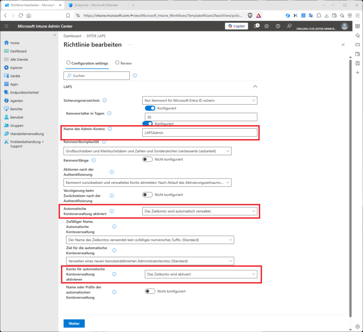
Task: Open the help question mark icon
Action: [278, 26]
